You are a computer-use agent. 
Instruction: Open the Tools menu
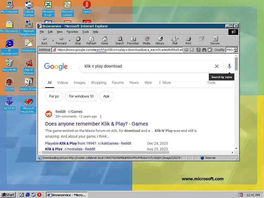tap(86, 32)
